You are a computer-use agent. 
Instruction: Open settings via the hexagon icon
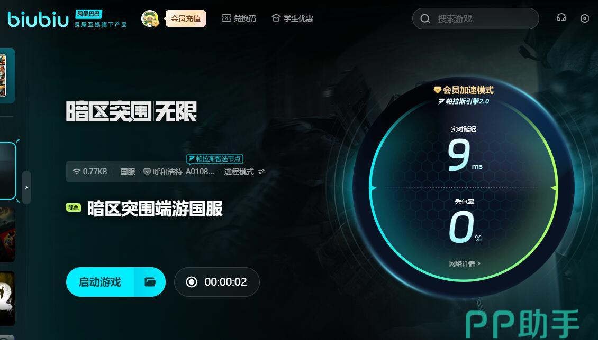point(584,18)
